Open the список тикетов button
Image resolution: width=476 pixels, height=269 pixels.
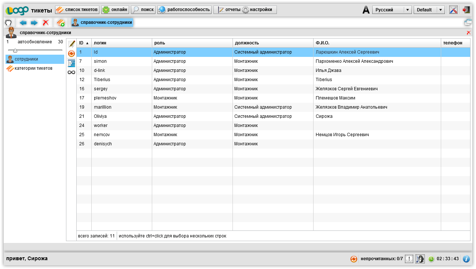point(77,10)
